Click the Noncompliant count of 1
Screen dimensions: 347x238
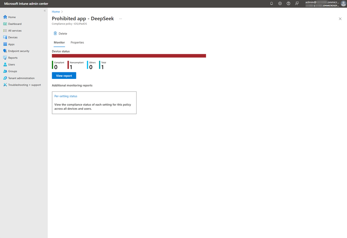71,67
